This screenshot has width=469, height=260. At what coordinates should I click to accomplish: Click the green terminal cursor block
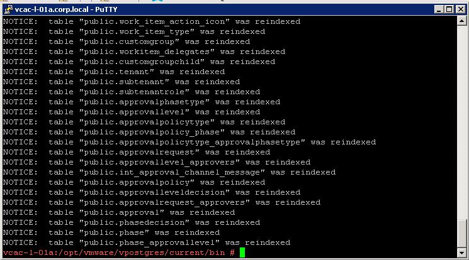[x=242, y=252]
